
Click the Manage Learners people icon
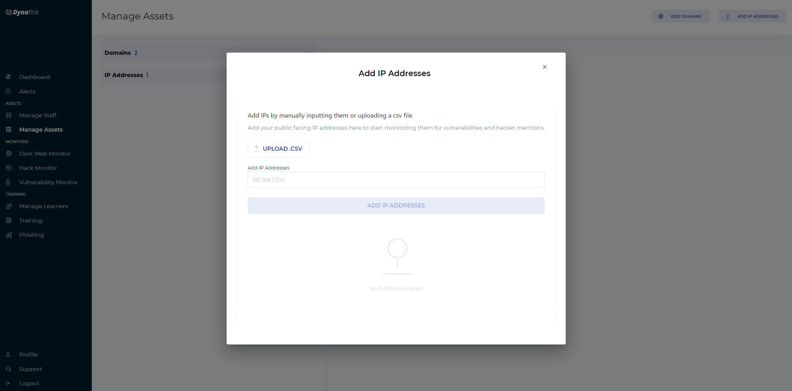point(9,206)
